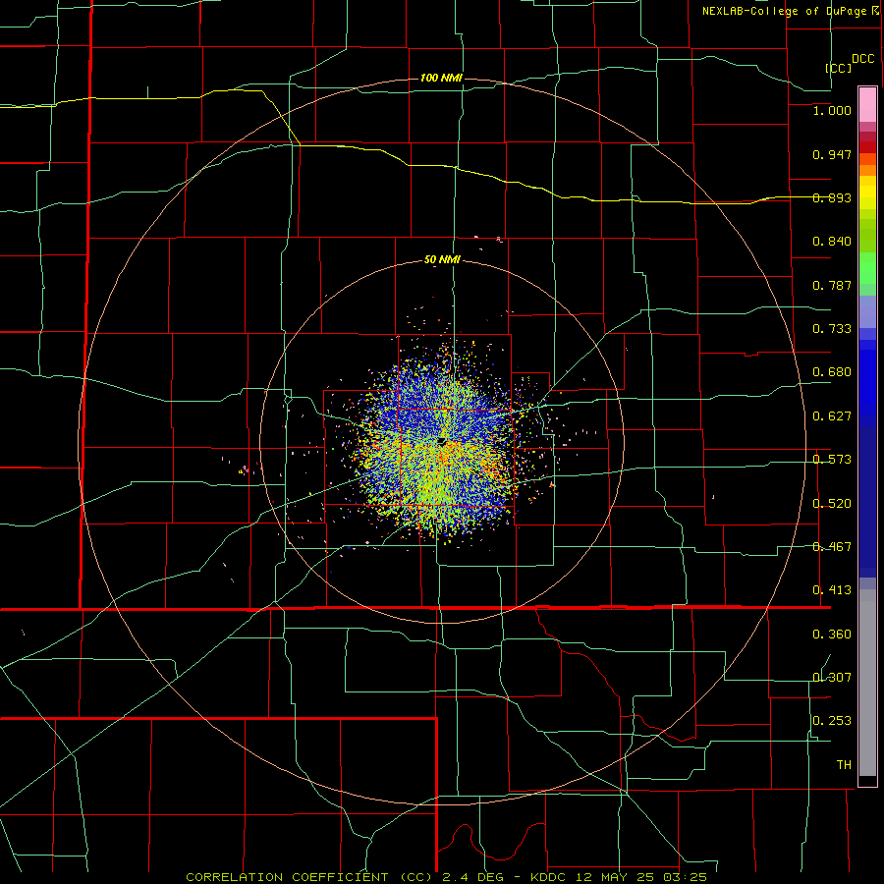Click the NEXLAB-College of DuPage label

point(785,11)
